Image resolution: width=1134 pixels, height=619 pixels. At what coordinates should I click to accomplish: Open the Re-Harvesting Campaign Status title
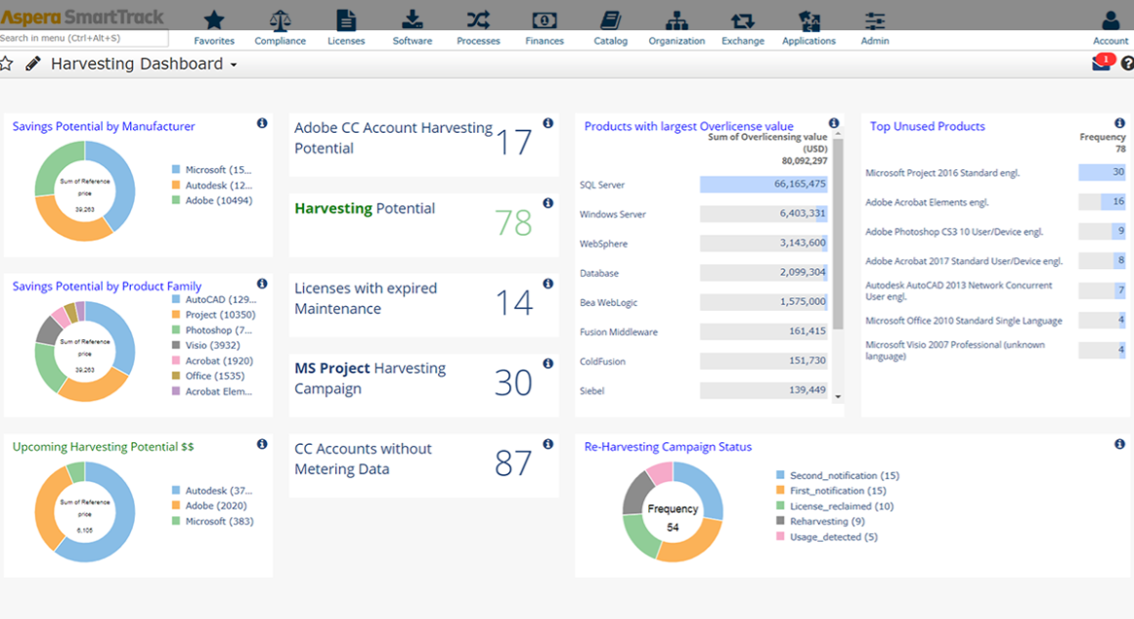(668, 447)
